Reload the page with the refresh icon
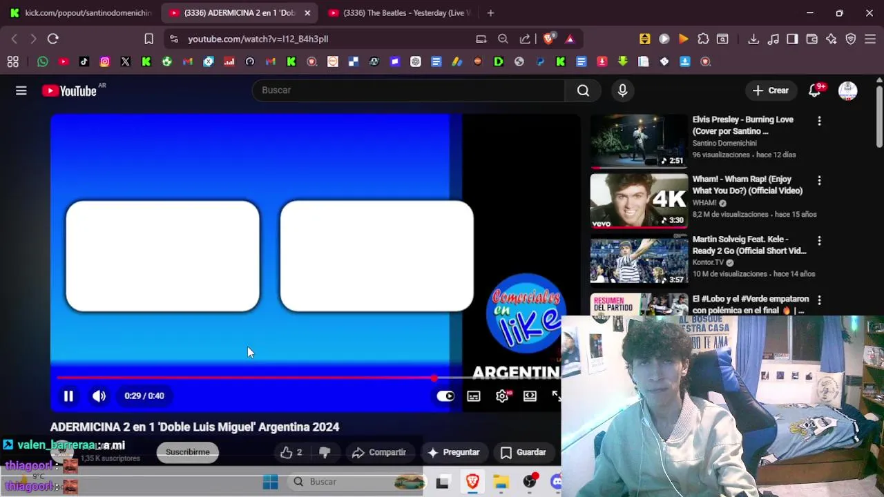This screenshot has width=884, height=497. click(x=52, y=39)
